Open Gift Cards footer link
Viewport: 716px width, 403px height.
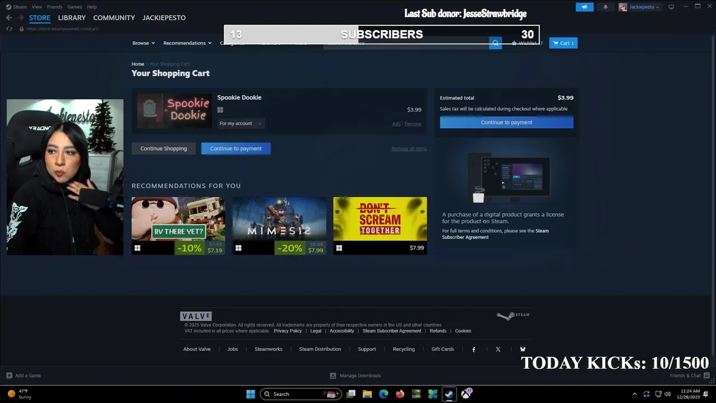point(442,349)
